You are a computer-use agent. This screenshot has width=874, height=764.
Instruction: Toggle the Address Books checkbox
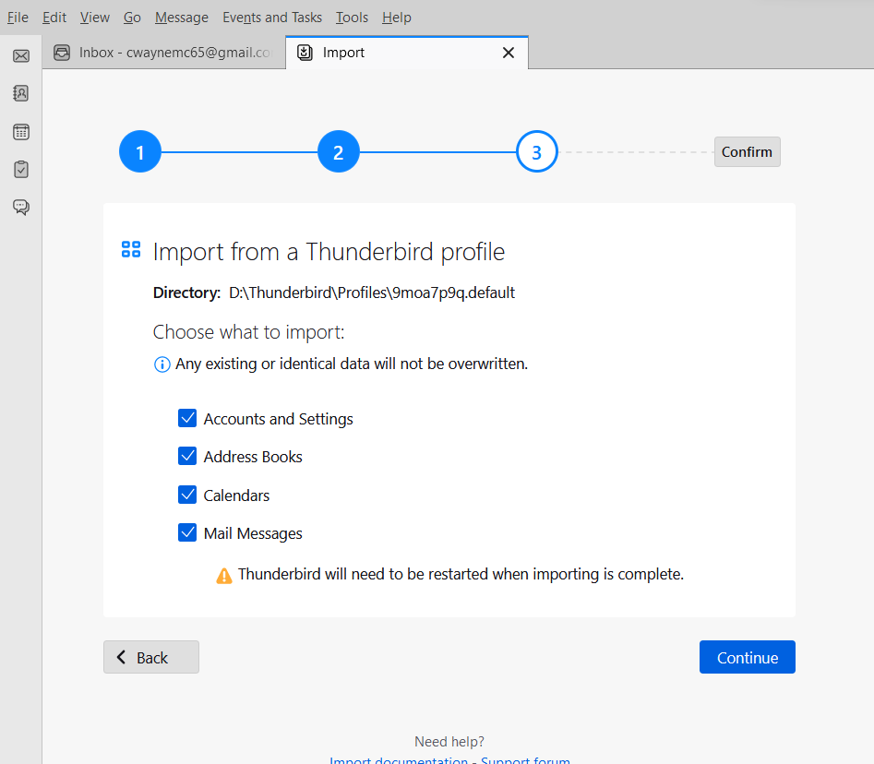coord(187,457)
